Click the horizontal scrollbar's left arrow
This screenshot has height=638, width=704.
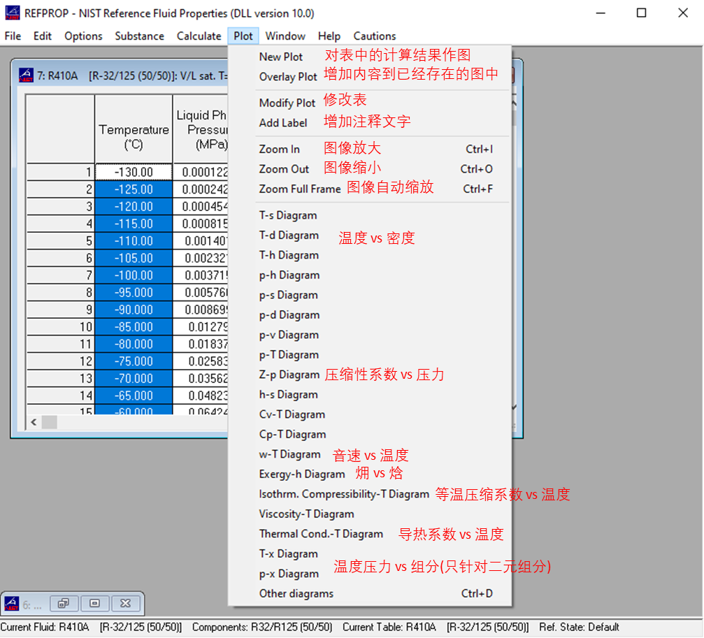point(34,422)
